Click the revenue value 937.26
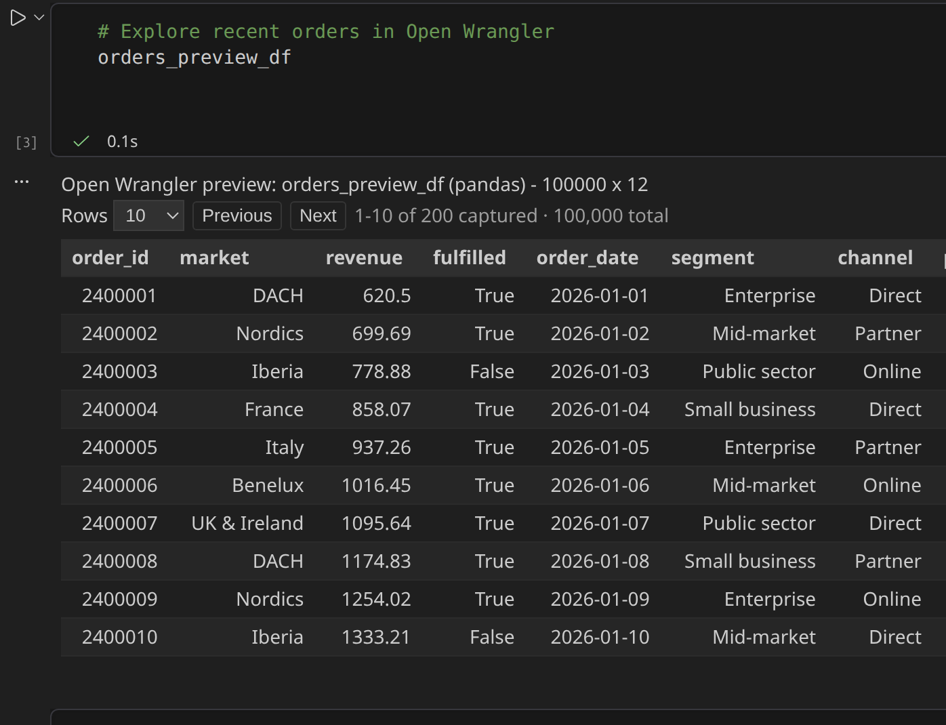946x725 pixels. 382,447
